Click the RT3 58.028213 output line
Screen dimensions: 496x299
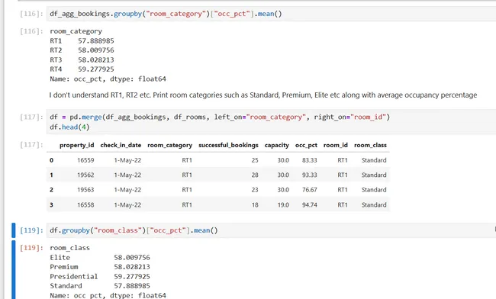click(x=82, y=59)
